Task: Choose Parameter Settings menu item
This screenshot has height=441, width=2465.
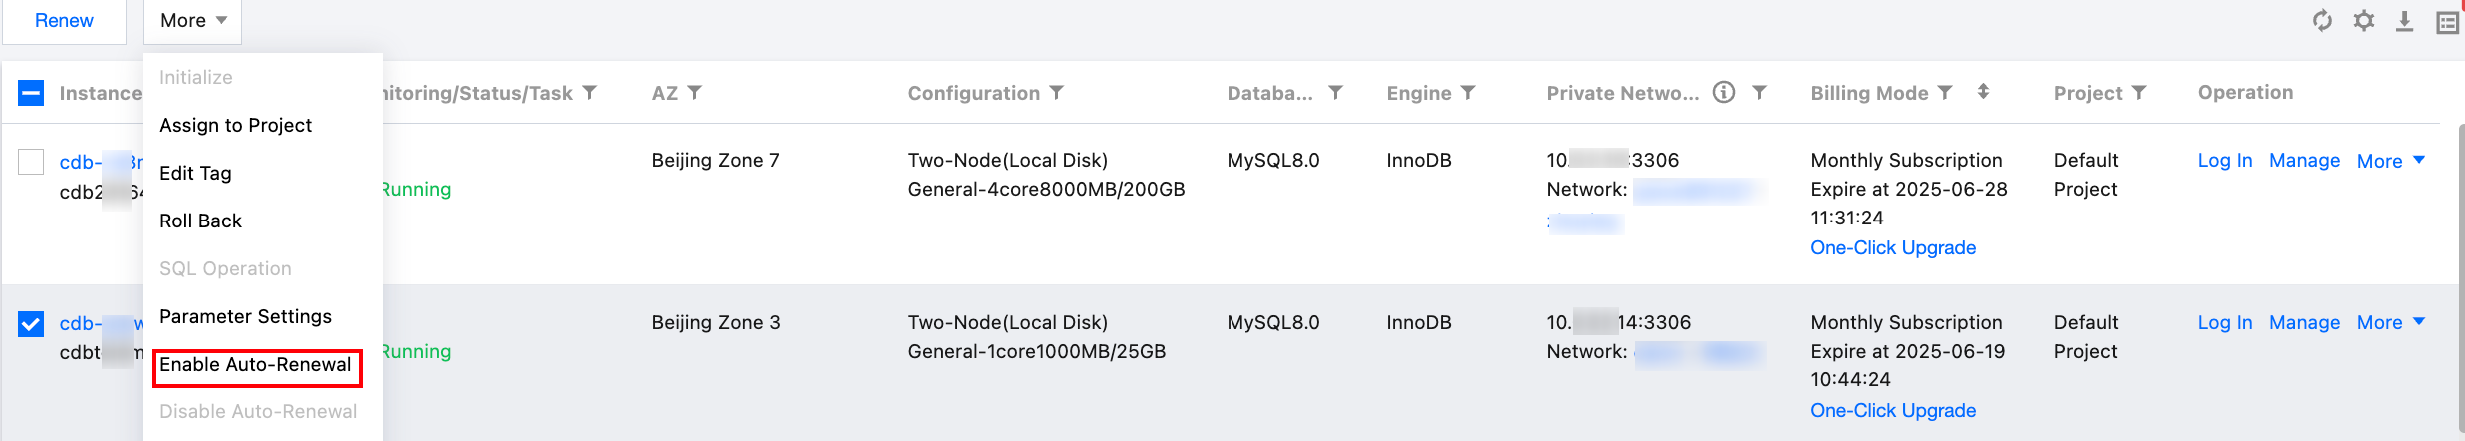Action: pyautogui.click(x=245, y=317)
